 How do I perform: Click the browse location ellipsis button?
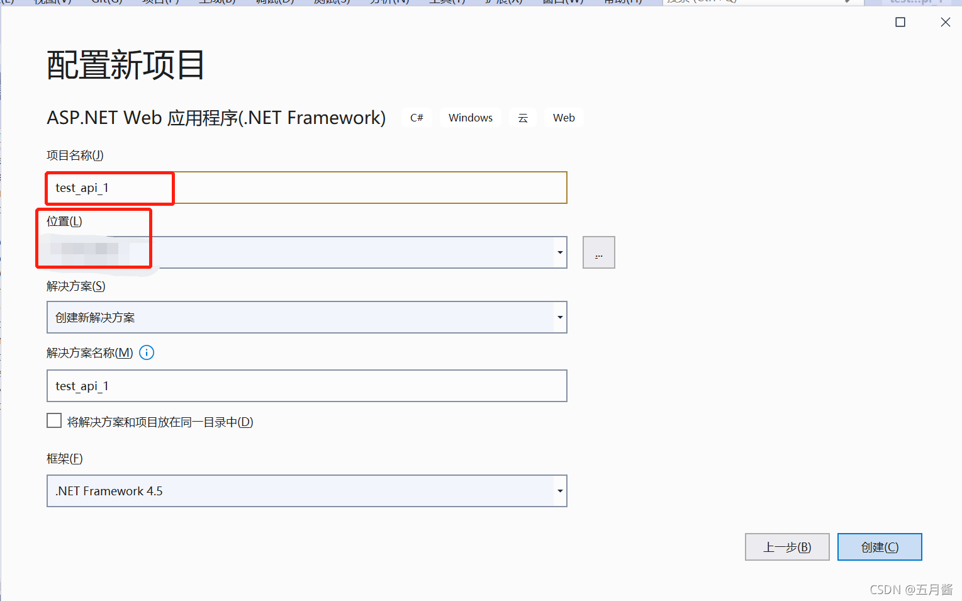point(598,252)
